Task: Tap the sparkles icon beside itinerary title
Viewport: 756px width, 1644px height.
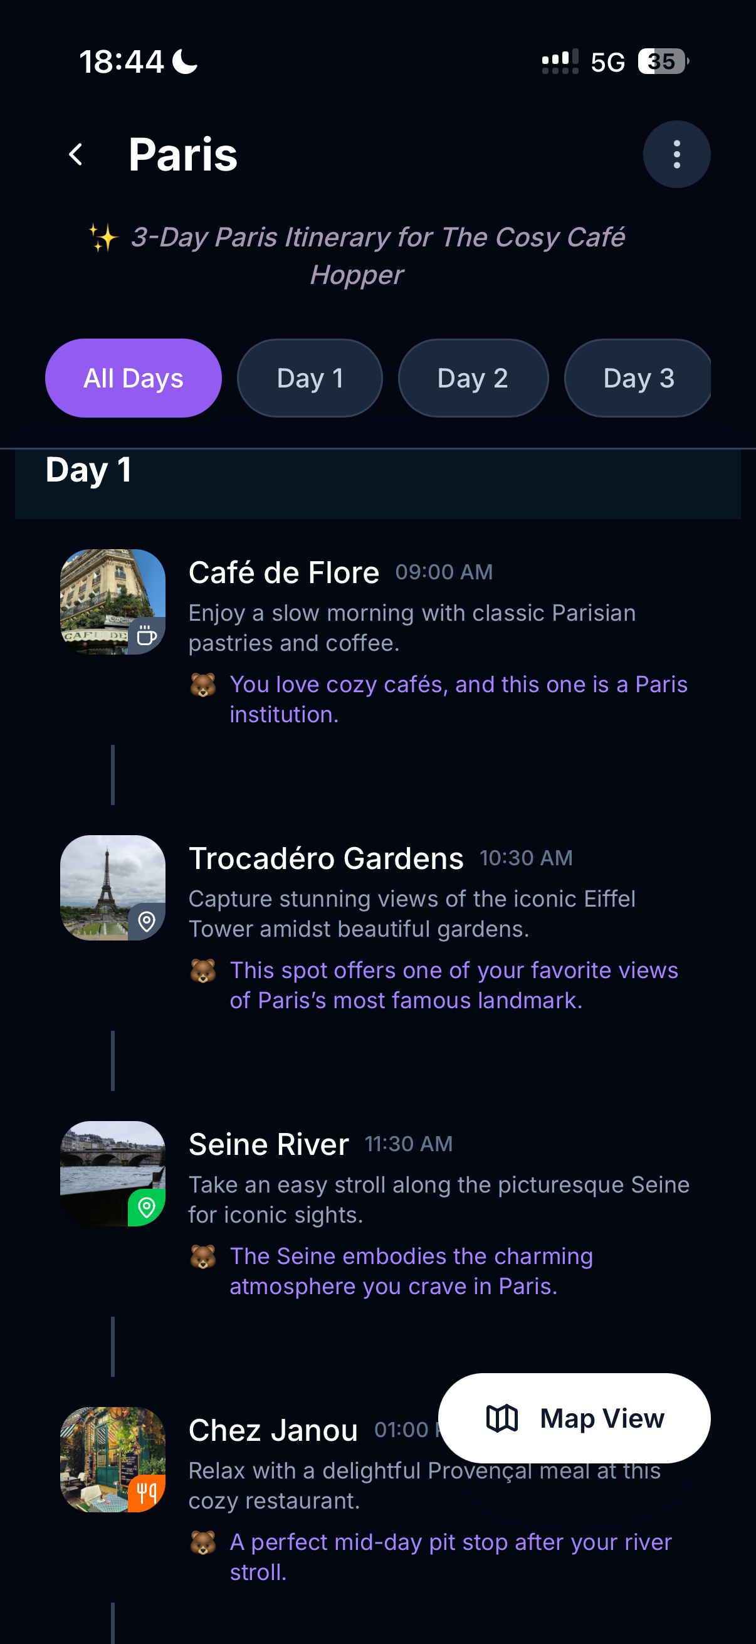Action: [103, 238]
